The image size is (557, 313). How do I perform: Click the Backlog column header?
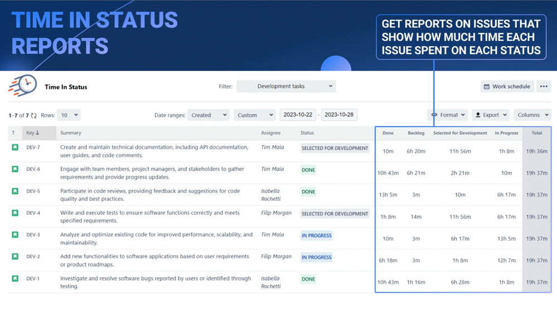(416, 133)
